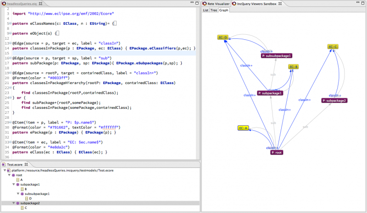This screenshot has width=367, height=213.
Task: Click the P: subpackage1 graph node
Action: [270, 93]
